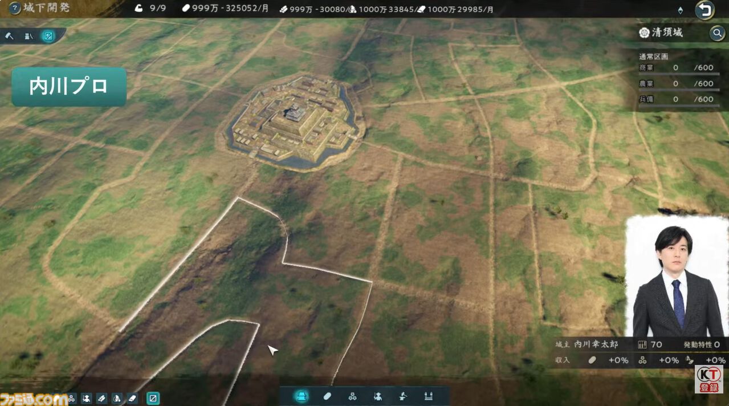Viewport: 729px width, 406px height.
Task: Click the KT 登録 registration badge
Action: pos(708,379)
